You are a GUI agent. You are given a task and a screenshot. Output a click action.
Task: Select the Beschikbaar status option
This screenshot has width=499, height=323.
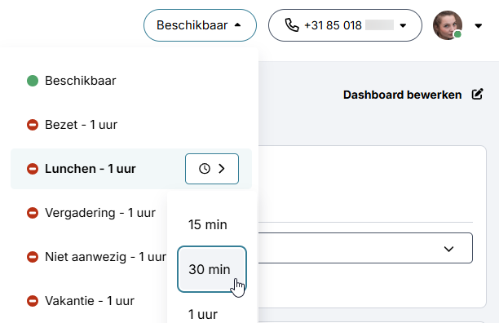pyautogui.click(x=131, y=81)
